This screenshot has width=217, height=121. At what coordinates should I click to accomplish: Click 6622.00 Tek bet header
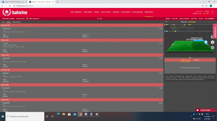[x=82, y=25]
